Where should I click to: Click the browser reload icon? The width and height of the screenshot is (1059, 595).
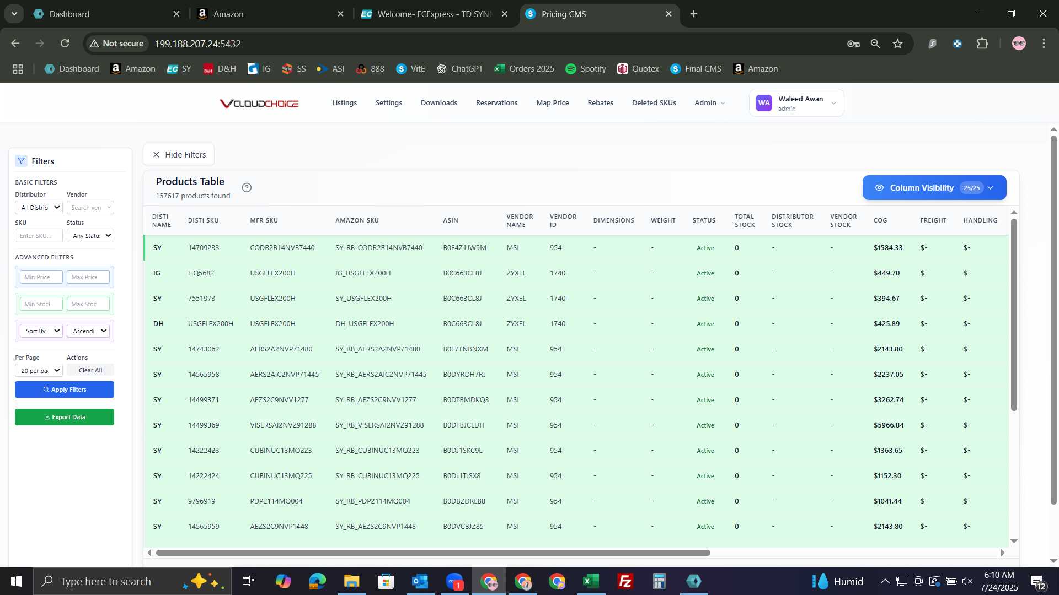point(65,44)
